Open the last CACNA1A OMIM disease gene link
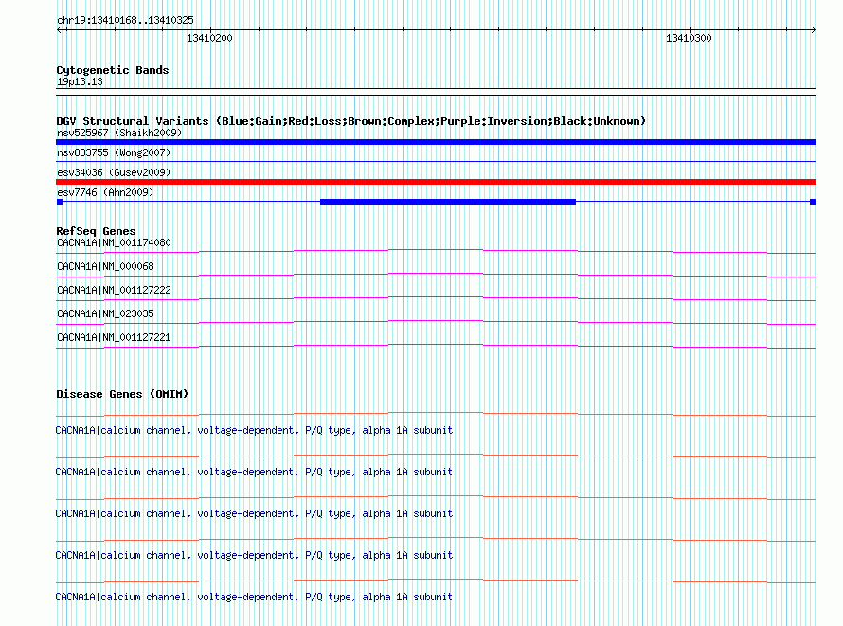Screen dimensions: 843x626 (x=254, y=597)
